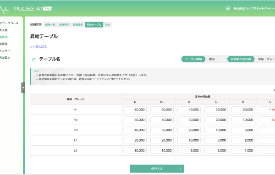Edit M3 row A- value 10,000
The image size is (275, 175).
click(x=216, y=130)
